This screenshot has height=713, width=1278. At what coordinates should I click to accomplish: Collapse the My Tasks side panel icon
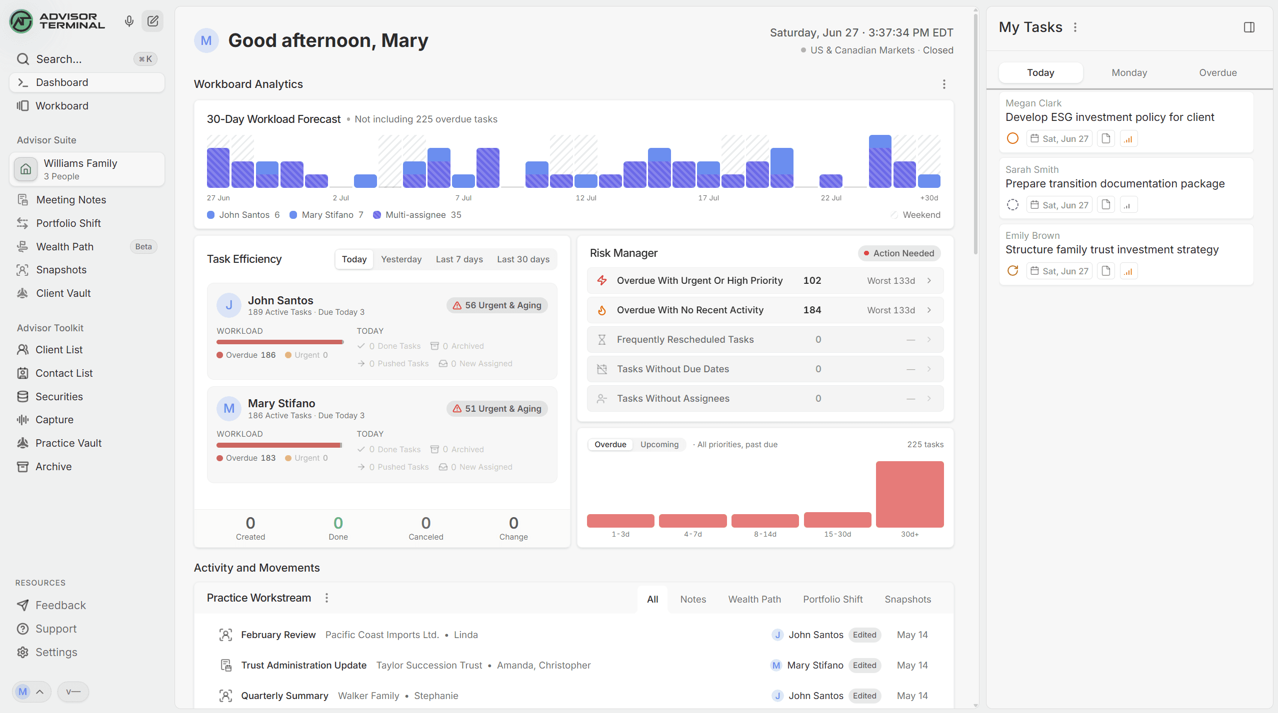[x=1249, y=27]
